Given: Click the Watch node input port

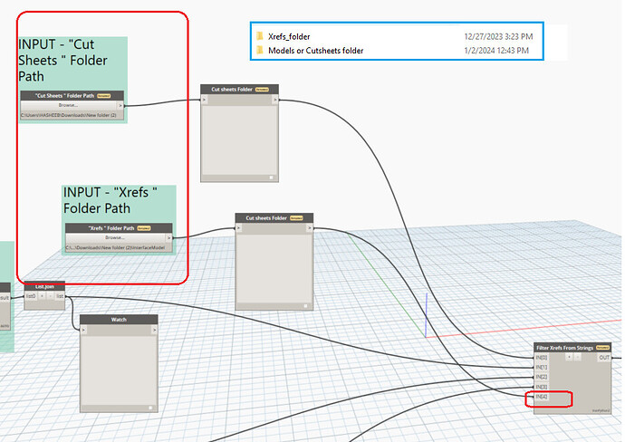Looking at the screenshot, I should pos(83,330).
